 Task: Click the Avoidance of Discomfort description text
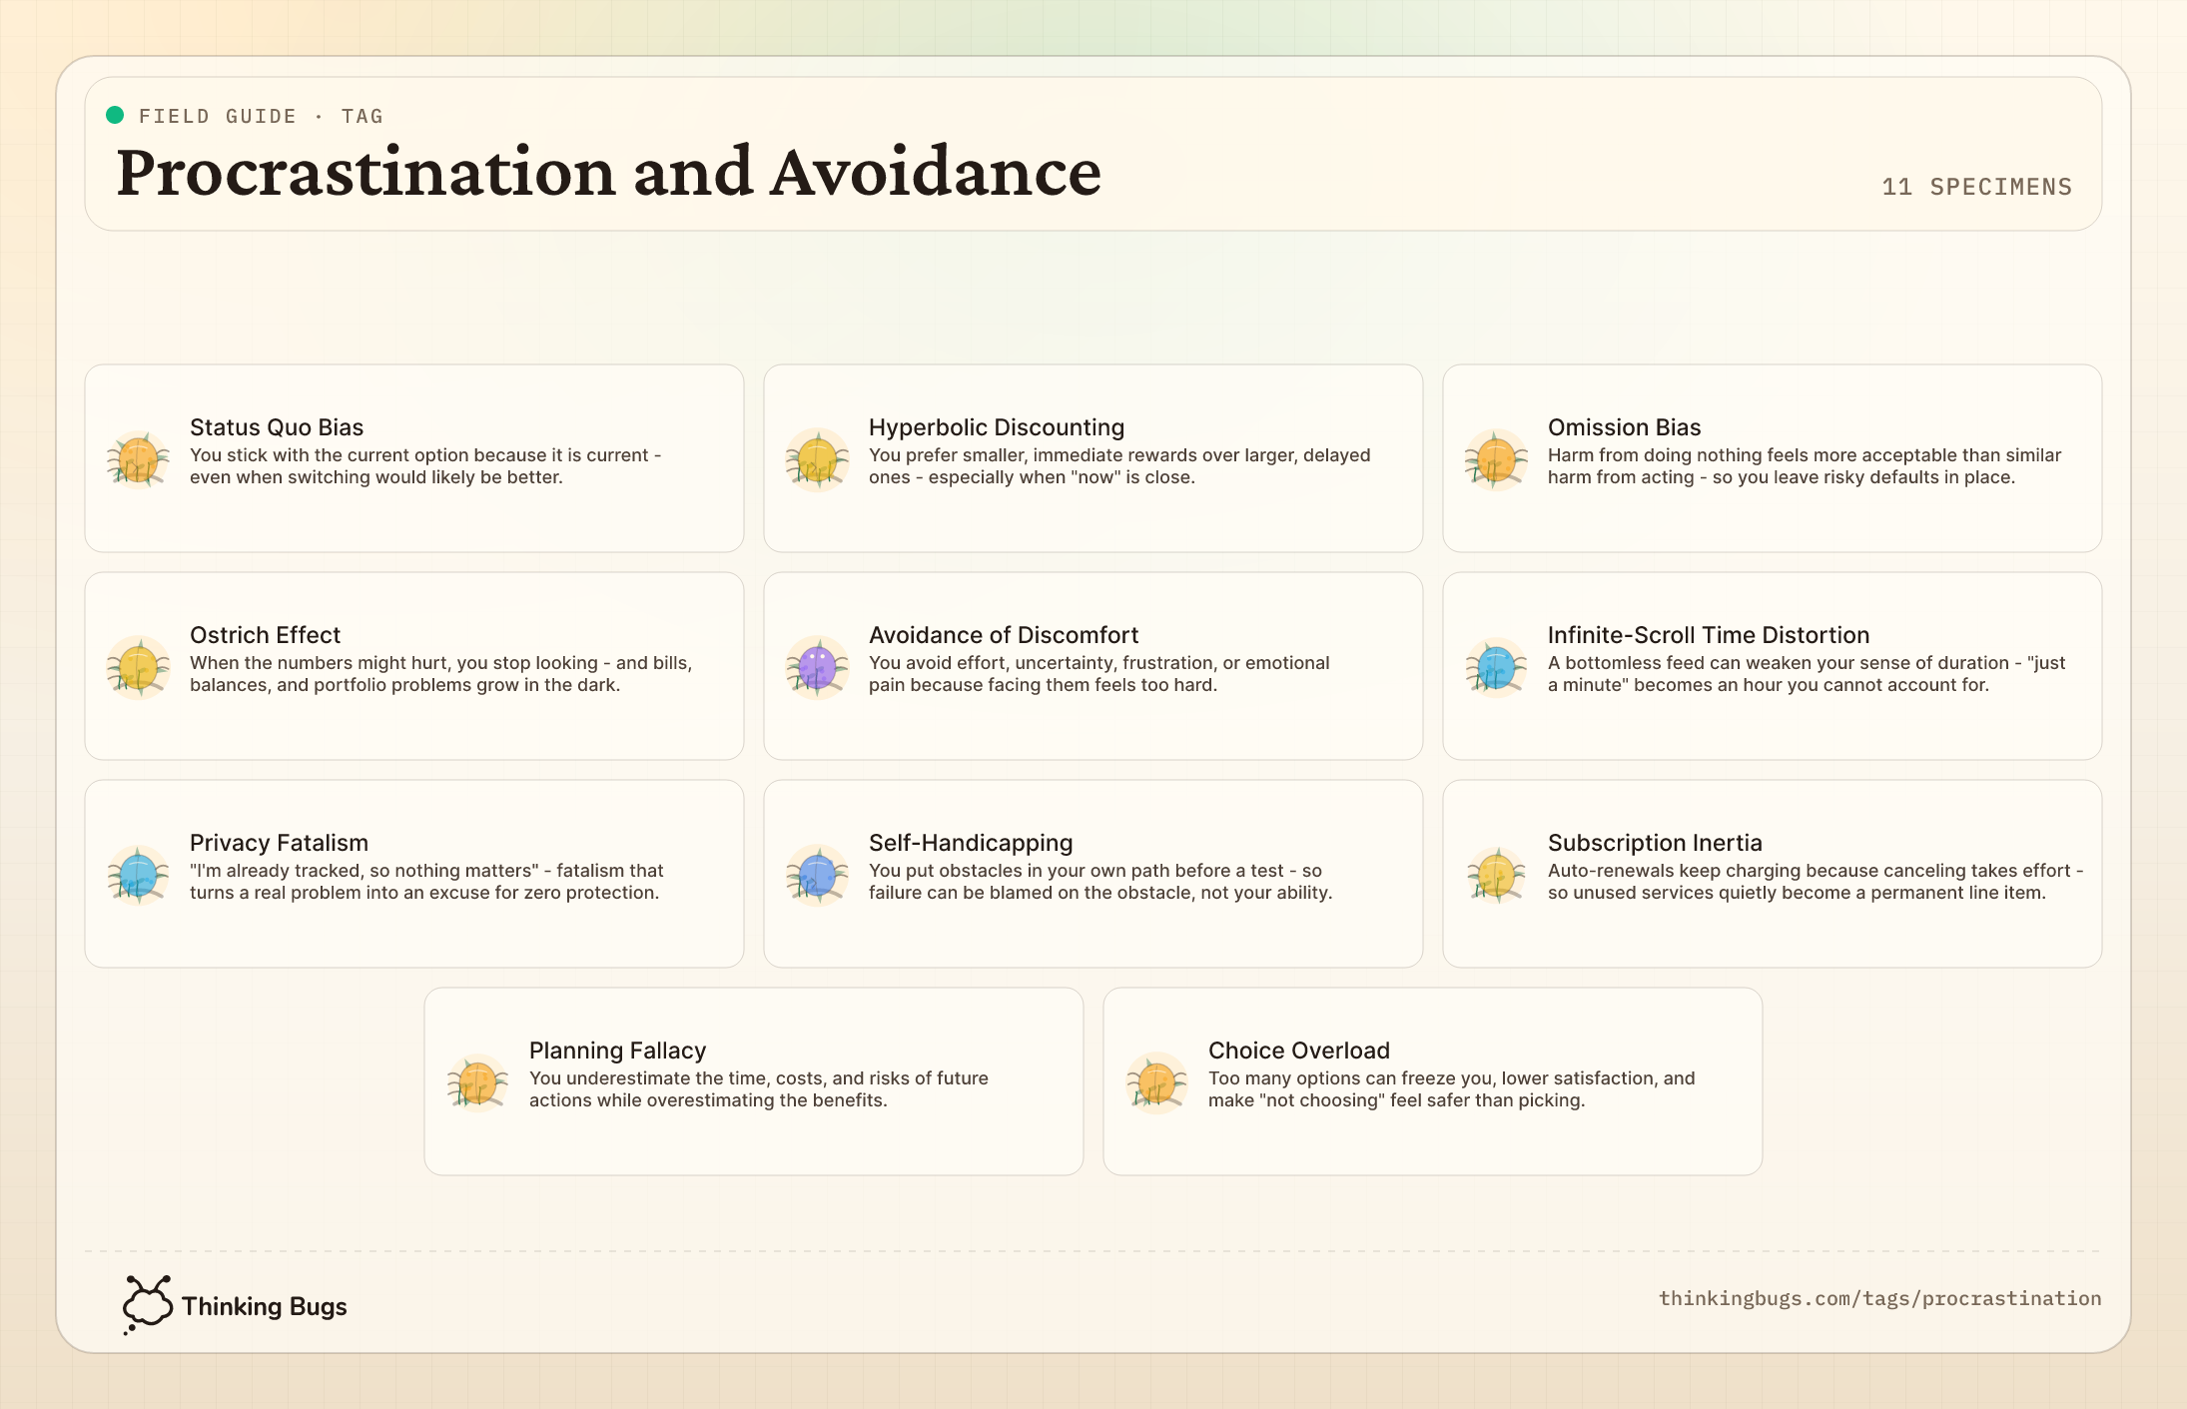1098,674
